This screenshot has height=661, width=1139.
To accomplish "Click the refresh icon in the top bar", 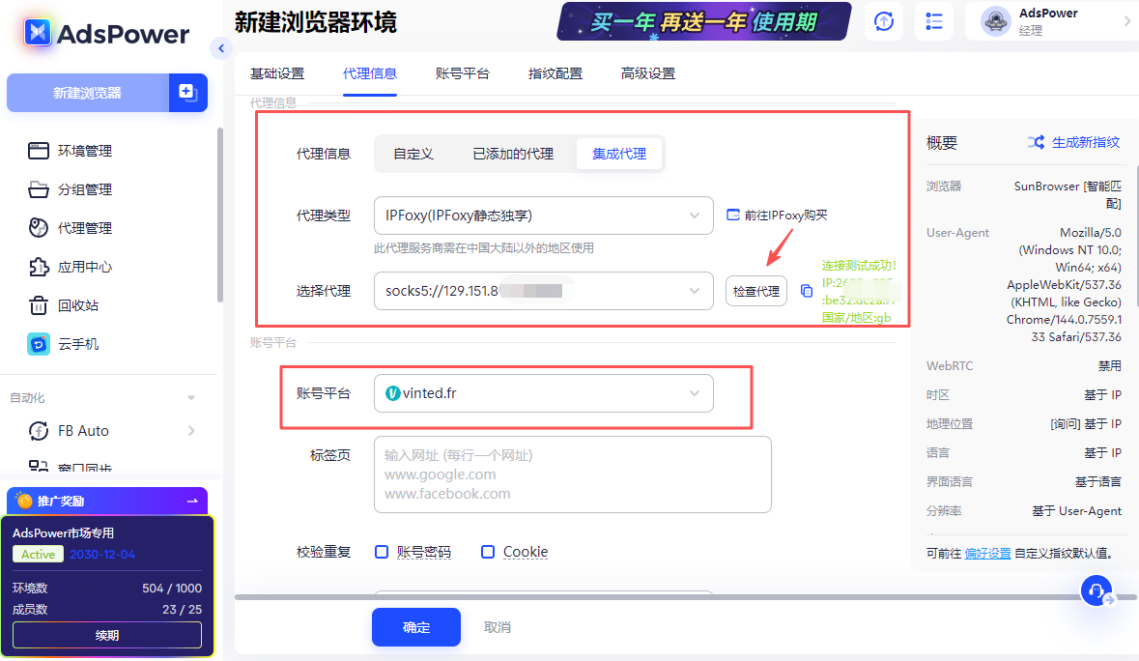I will (x=883, y=21).
